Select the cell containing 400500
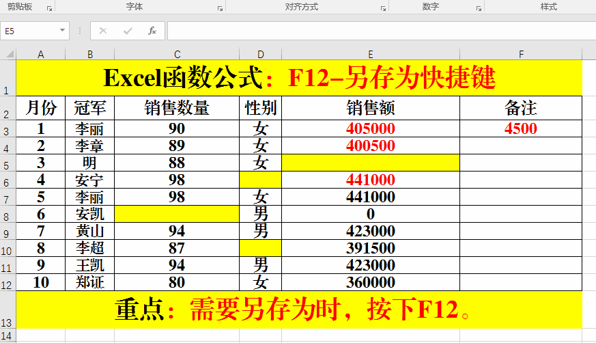Image resolution: width=596 pixels, height=343 pixels. tap(371, 146)
